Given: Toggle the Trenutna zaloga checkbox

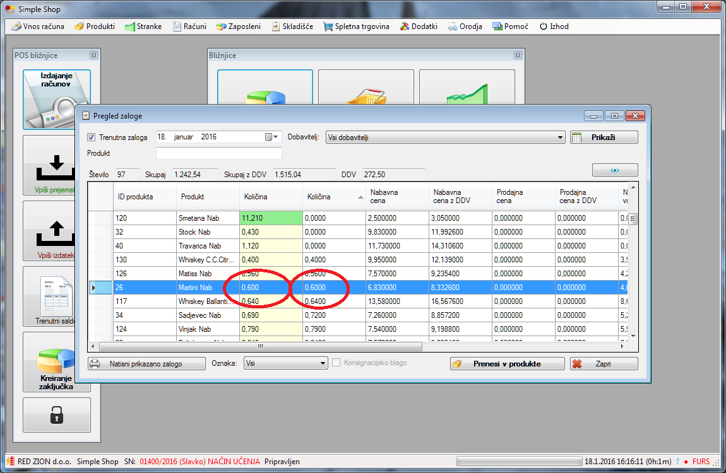Looking at the screenshot, I should (x=92, y=137).
